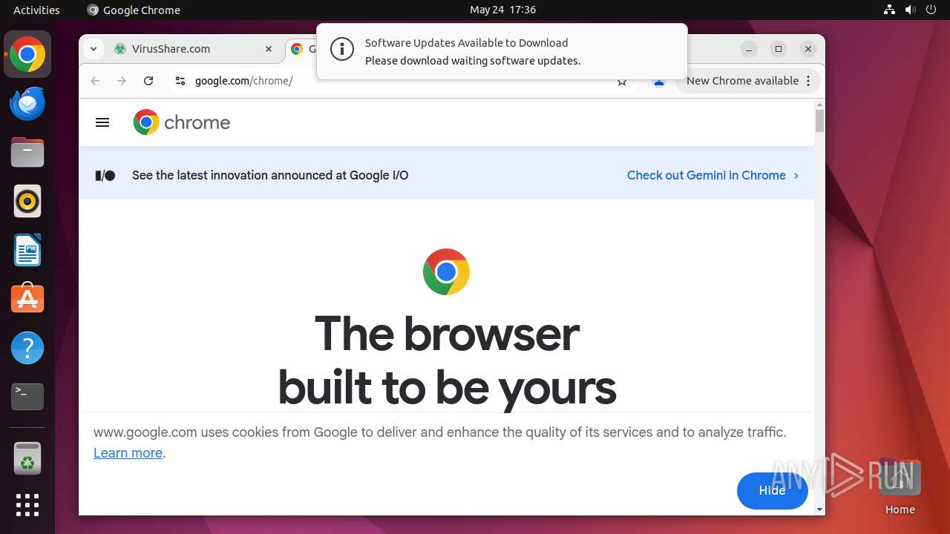This screenshot has height=534, width=950.
Task: View site information icon in address bar
Action: 180,81
